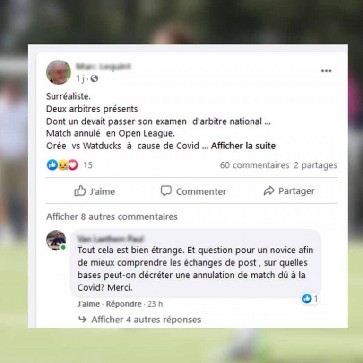This screenshot has width=363, height=363.
Task: Click the post author's profile picture
Action: [58, 72]
